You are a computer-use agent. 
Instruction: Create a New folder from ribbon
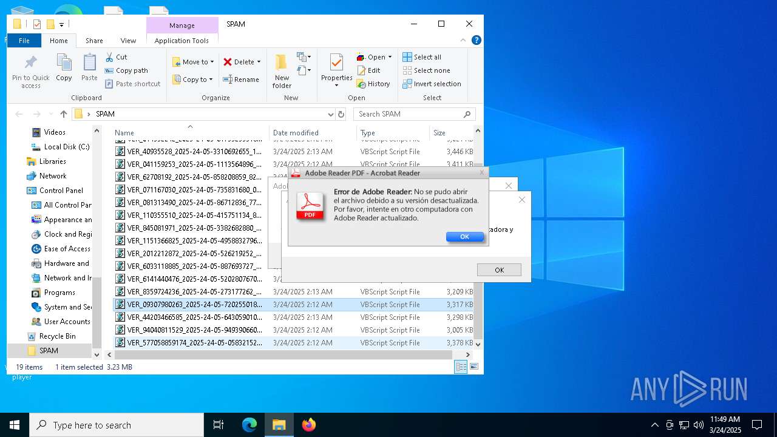coord(282,72)
